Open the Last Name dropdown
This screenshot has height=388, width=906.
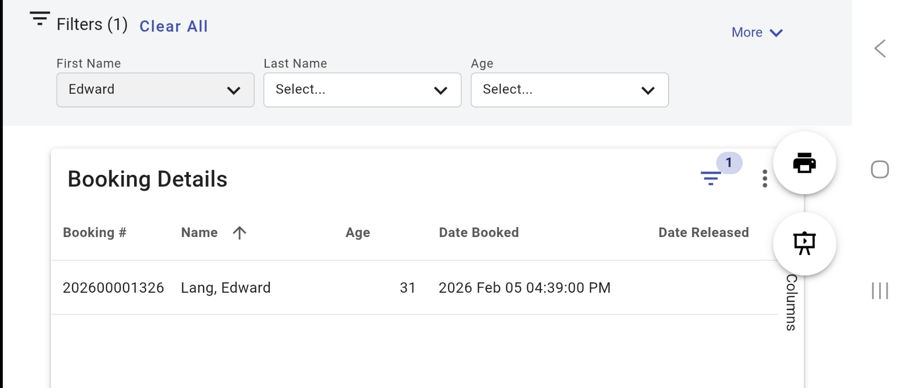(x=362, y=90)
